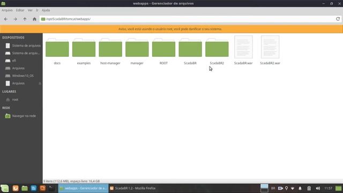
Task: Open the Linux Mint start menu
Action: tap(5, 188)
